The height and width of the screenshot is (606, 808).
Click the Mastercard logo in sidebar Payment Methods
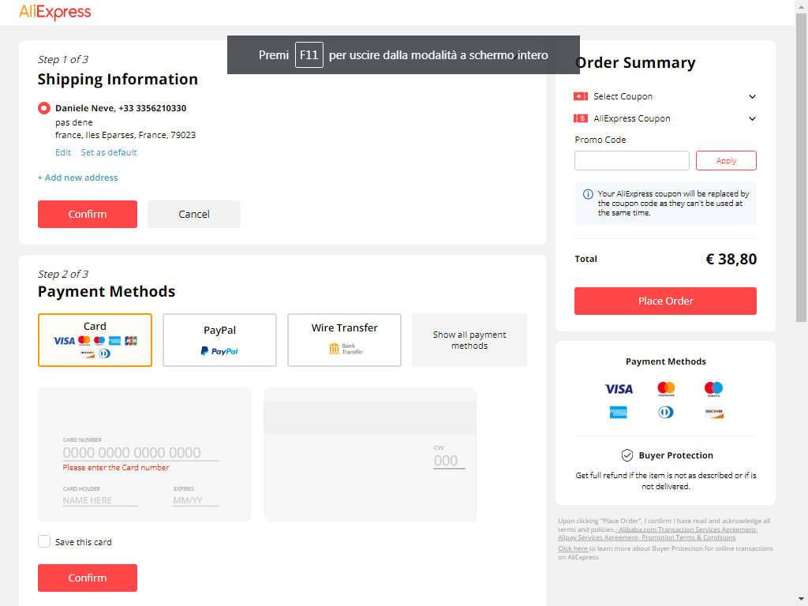click(x=666, y=389)
